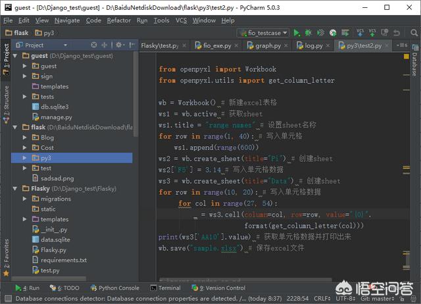Open the Navigate menu
Viewport: 421px width, 304px height.
[67, 20]
